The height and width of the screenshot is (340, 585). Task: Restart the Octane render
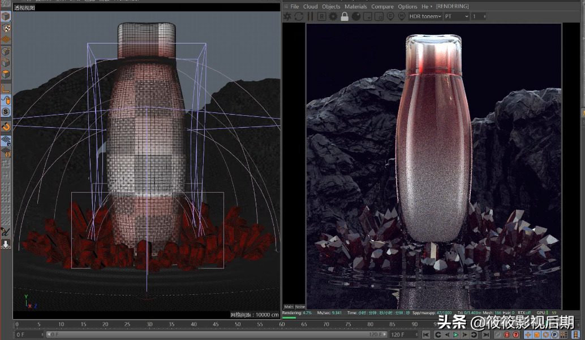point(298,16)
